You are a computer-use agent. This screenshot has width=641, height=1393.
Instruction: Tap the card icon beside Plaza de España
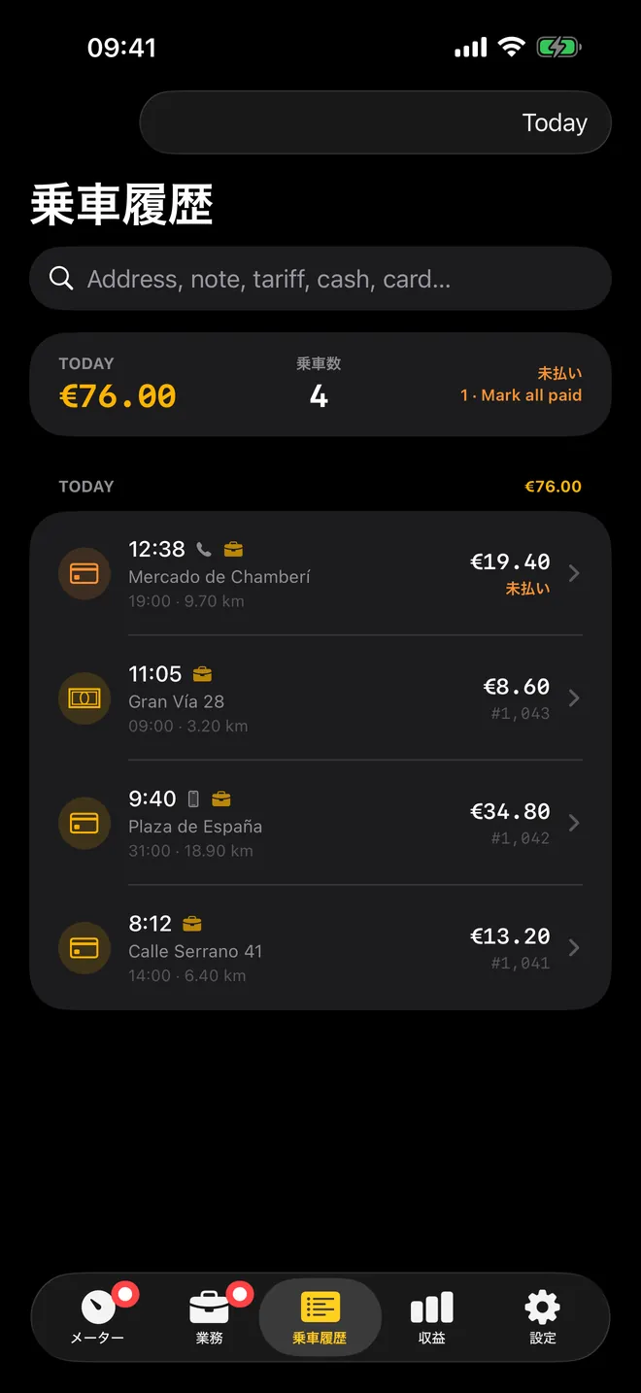tap(84, 823)
